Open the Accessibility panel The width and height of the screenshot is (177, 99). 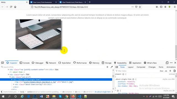pos(120,63)
